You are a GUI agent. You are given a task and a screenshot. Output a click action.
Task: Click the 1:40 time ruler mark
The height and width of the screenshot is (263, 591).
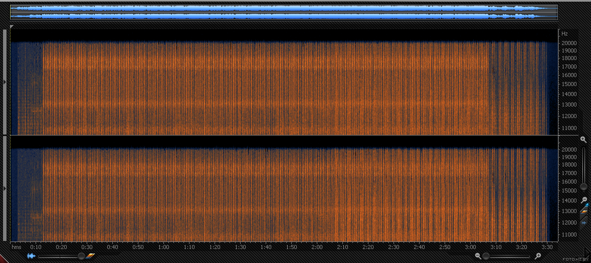(266, 247)
